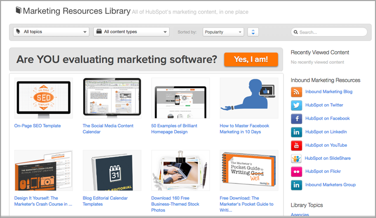Open the Popularity sort dropdown

point(223,32)
